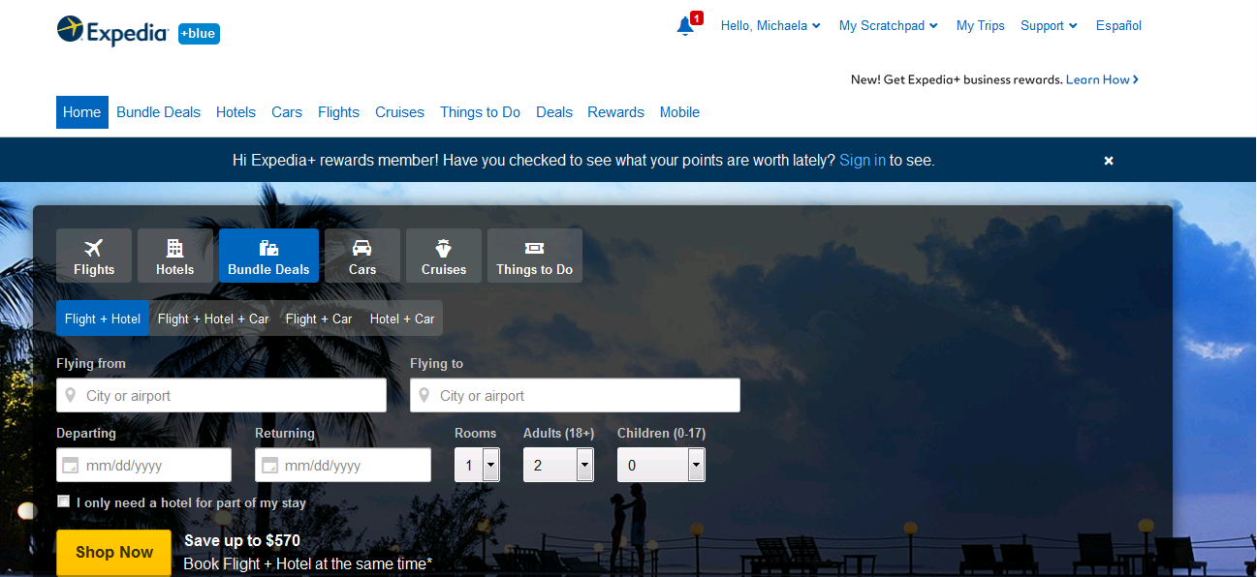Viewport: 1257px width, 577px height.
Task: Click location pin in Flying to field
Action: pyautogui.click(x=424, y=395)
